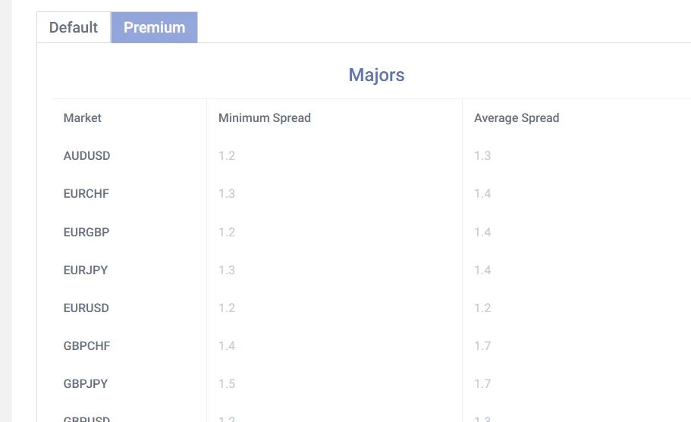The image size is (691, 422).
Task: Click the Minimum Spread column header
Action: (265, 118)
